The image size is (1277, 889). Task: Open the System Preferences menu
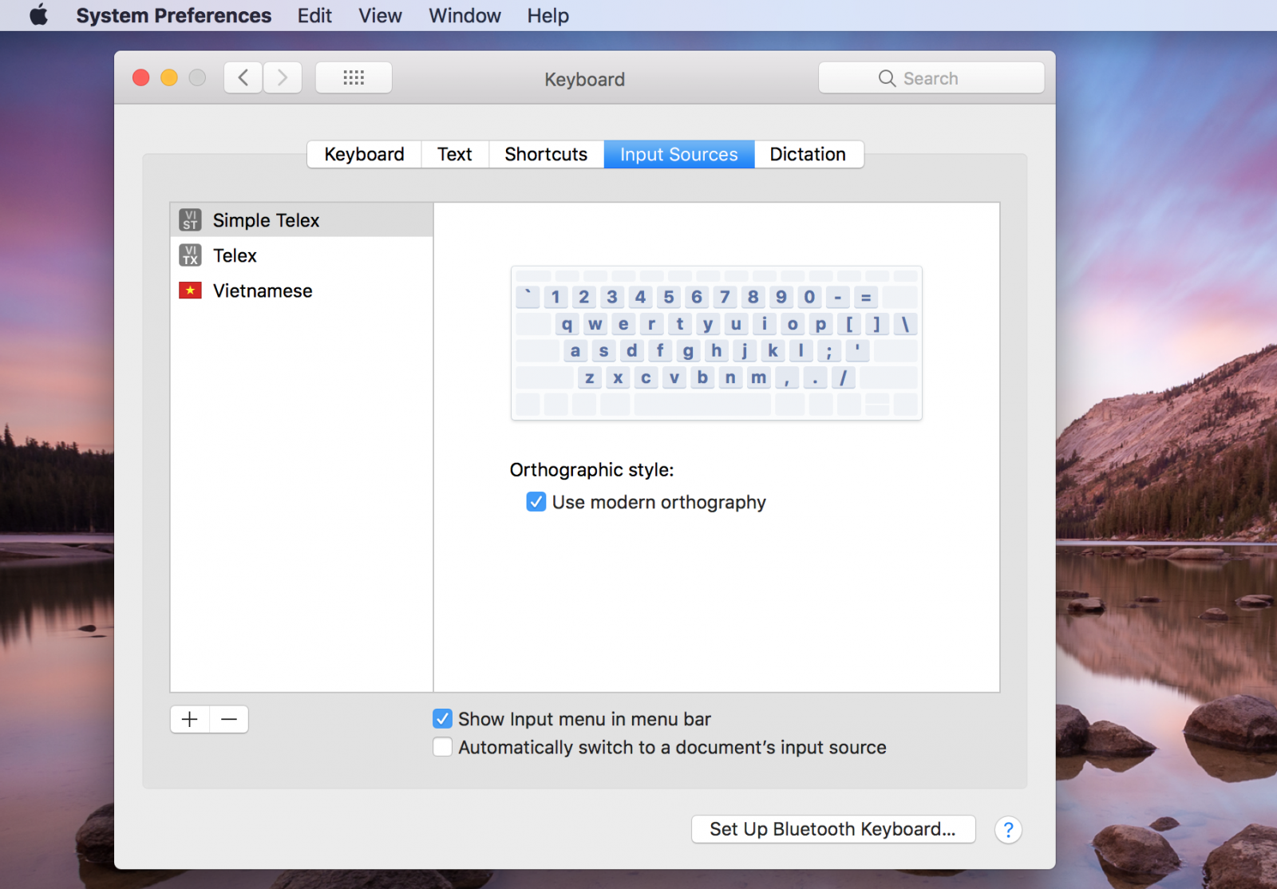[174, 15]
